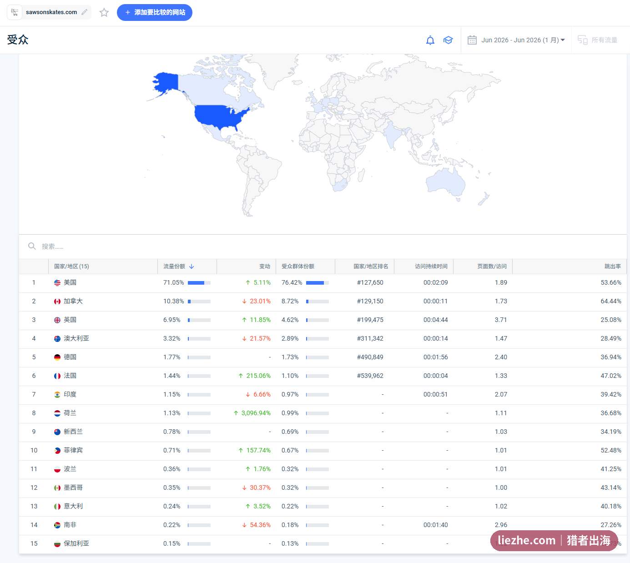Image resolution: width=630 pixels, height=563 pixels.
Task: Click the 法国 flag icon
Action: tap(57, 376)
